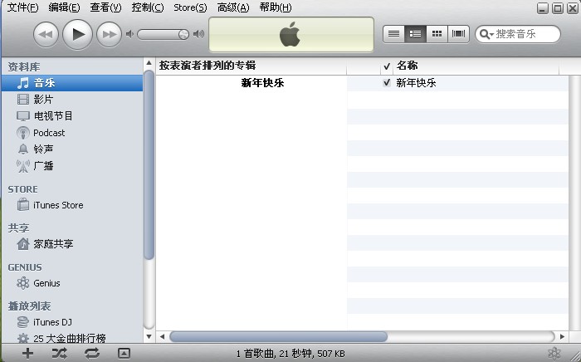Open the 高级(A) menu
This screenshot has width=581, height=362.
click(x=233, y=7)
